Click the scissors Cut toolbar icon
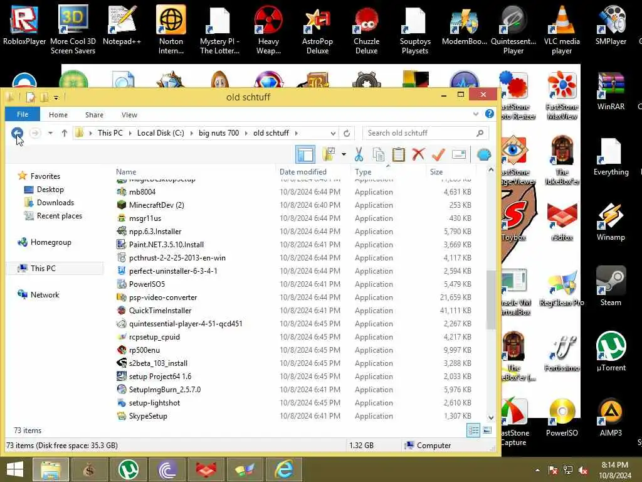Screen dimensions: 642x482 [359, 154]
